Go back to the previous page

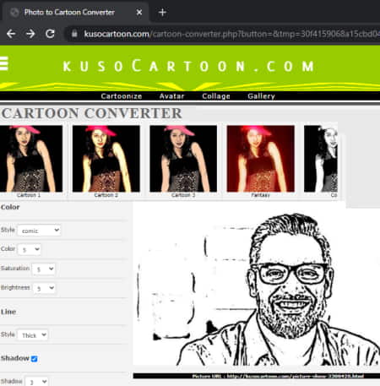pos(11,34)
